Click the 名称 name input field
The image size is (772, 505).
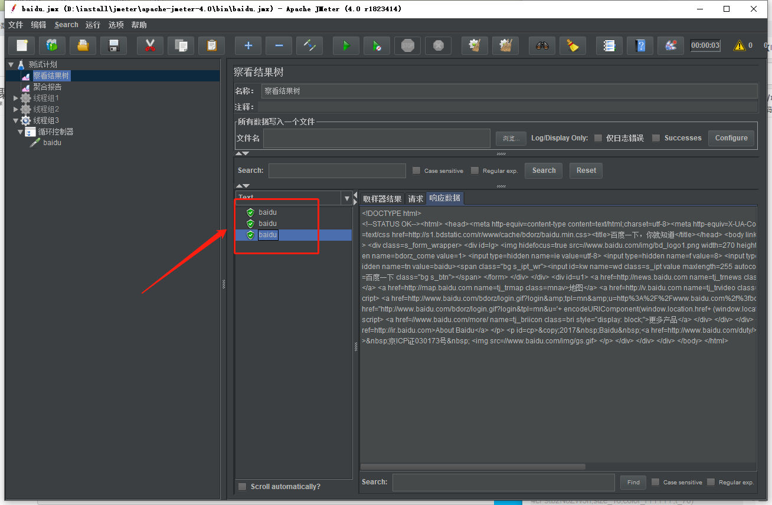coord(509,91)
